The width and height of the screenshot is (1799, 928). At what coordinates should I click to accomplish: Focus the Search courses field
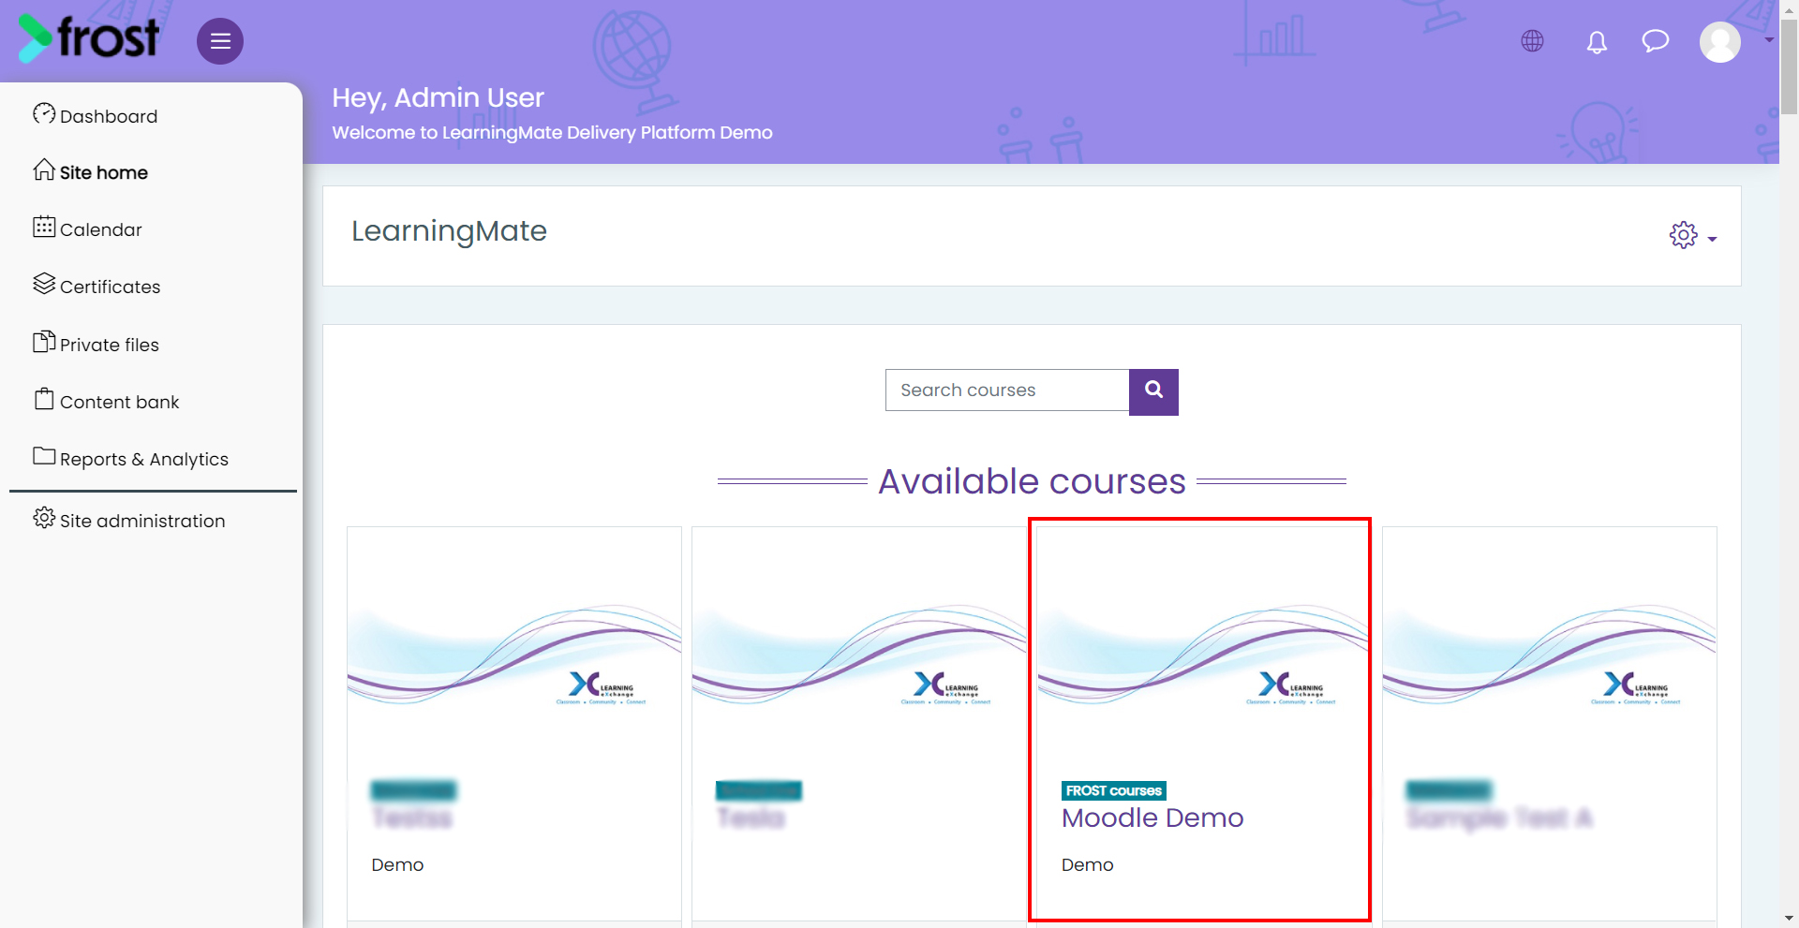tap(1007, 390)
